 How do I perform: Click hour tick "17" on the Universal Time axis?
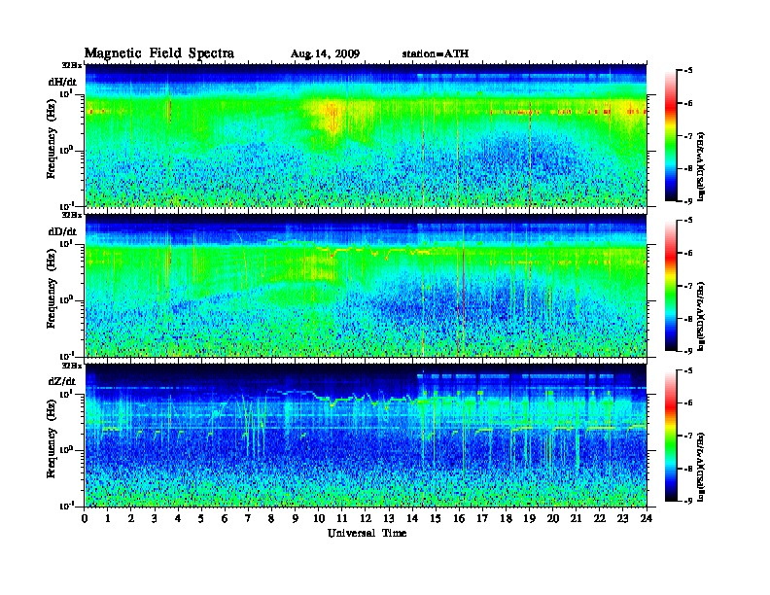point(482,518)
